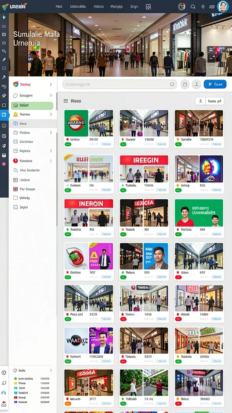Open the user avatar profile picture
Viewport: 232px width, 413px height.
223,6
